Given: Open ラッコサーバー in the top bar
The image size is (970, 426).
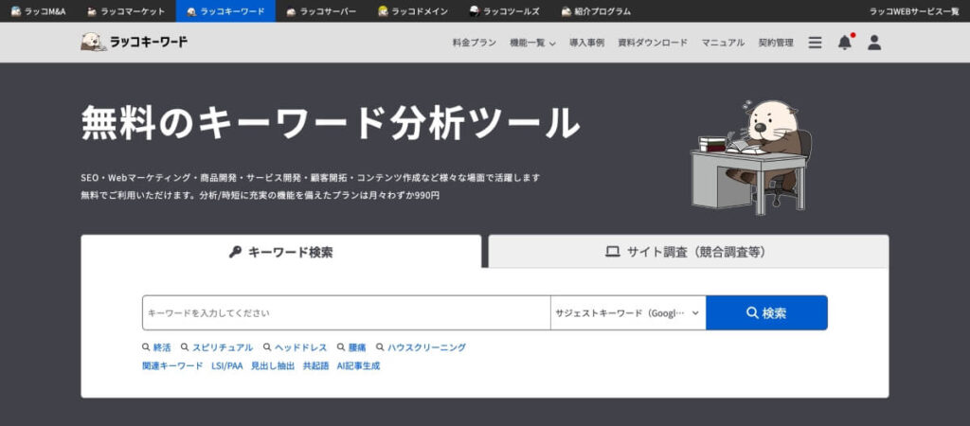Looking at the screenshot, I should point(321,11).
